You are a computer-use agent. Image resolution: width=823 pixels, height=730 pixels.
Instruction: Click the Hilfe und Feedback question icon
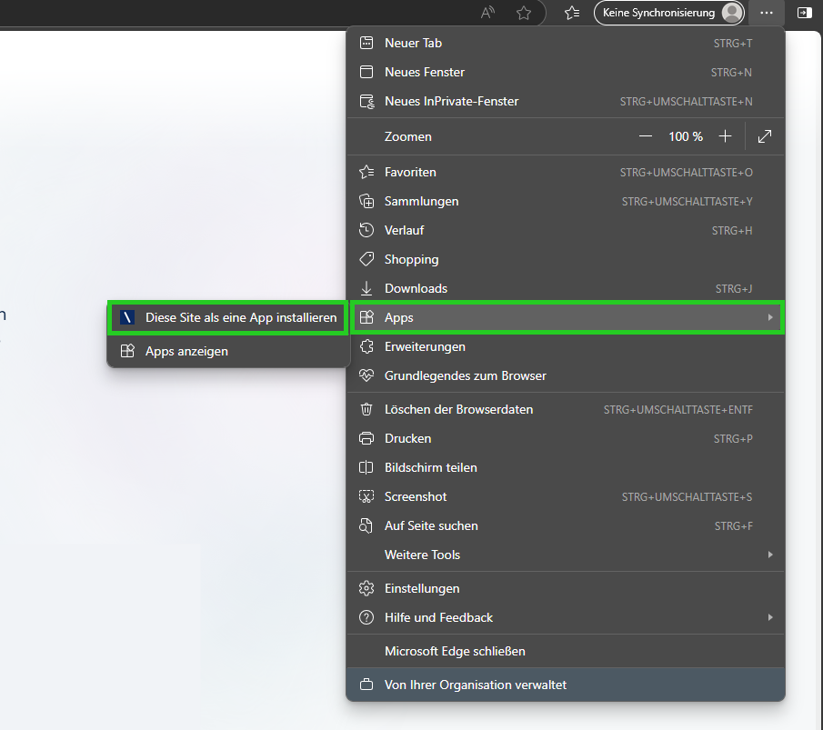point(366,617)
